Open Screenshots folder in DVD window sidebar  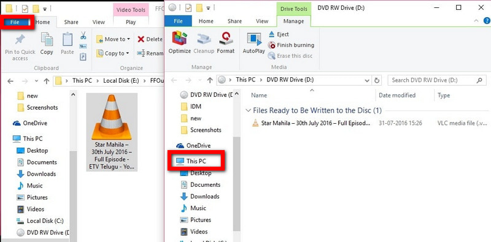point(201,130)
